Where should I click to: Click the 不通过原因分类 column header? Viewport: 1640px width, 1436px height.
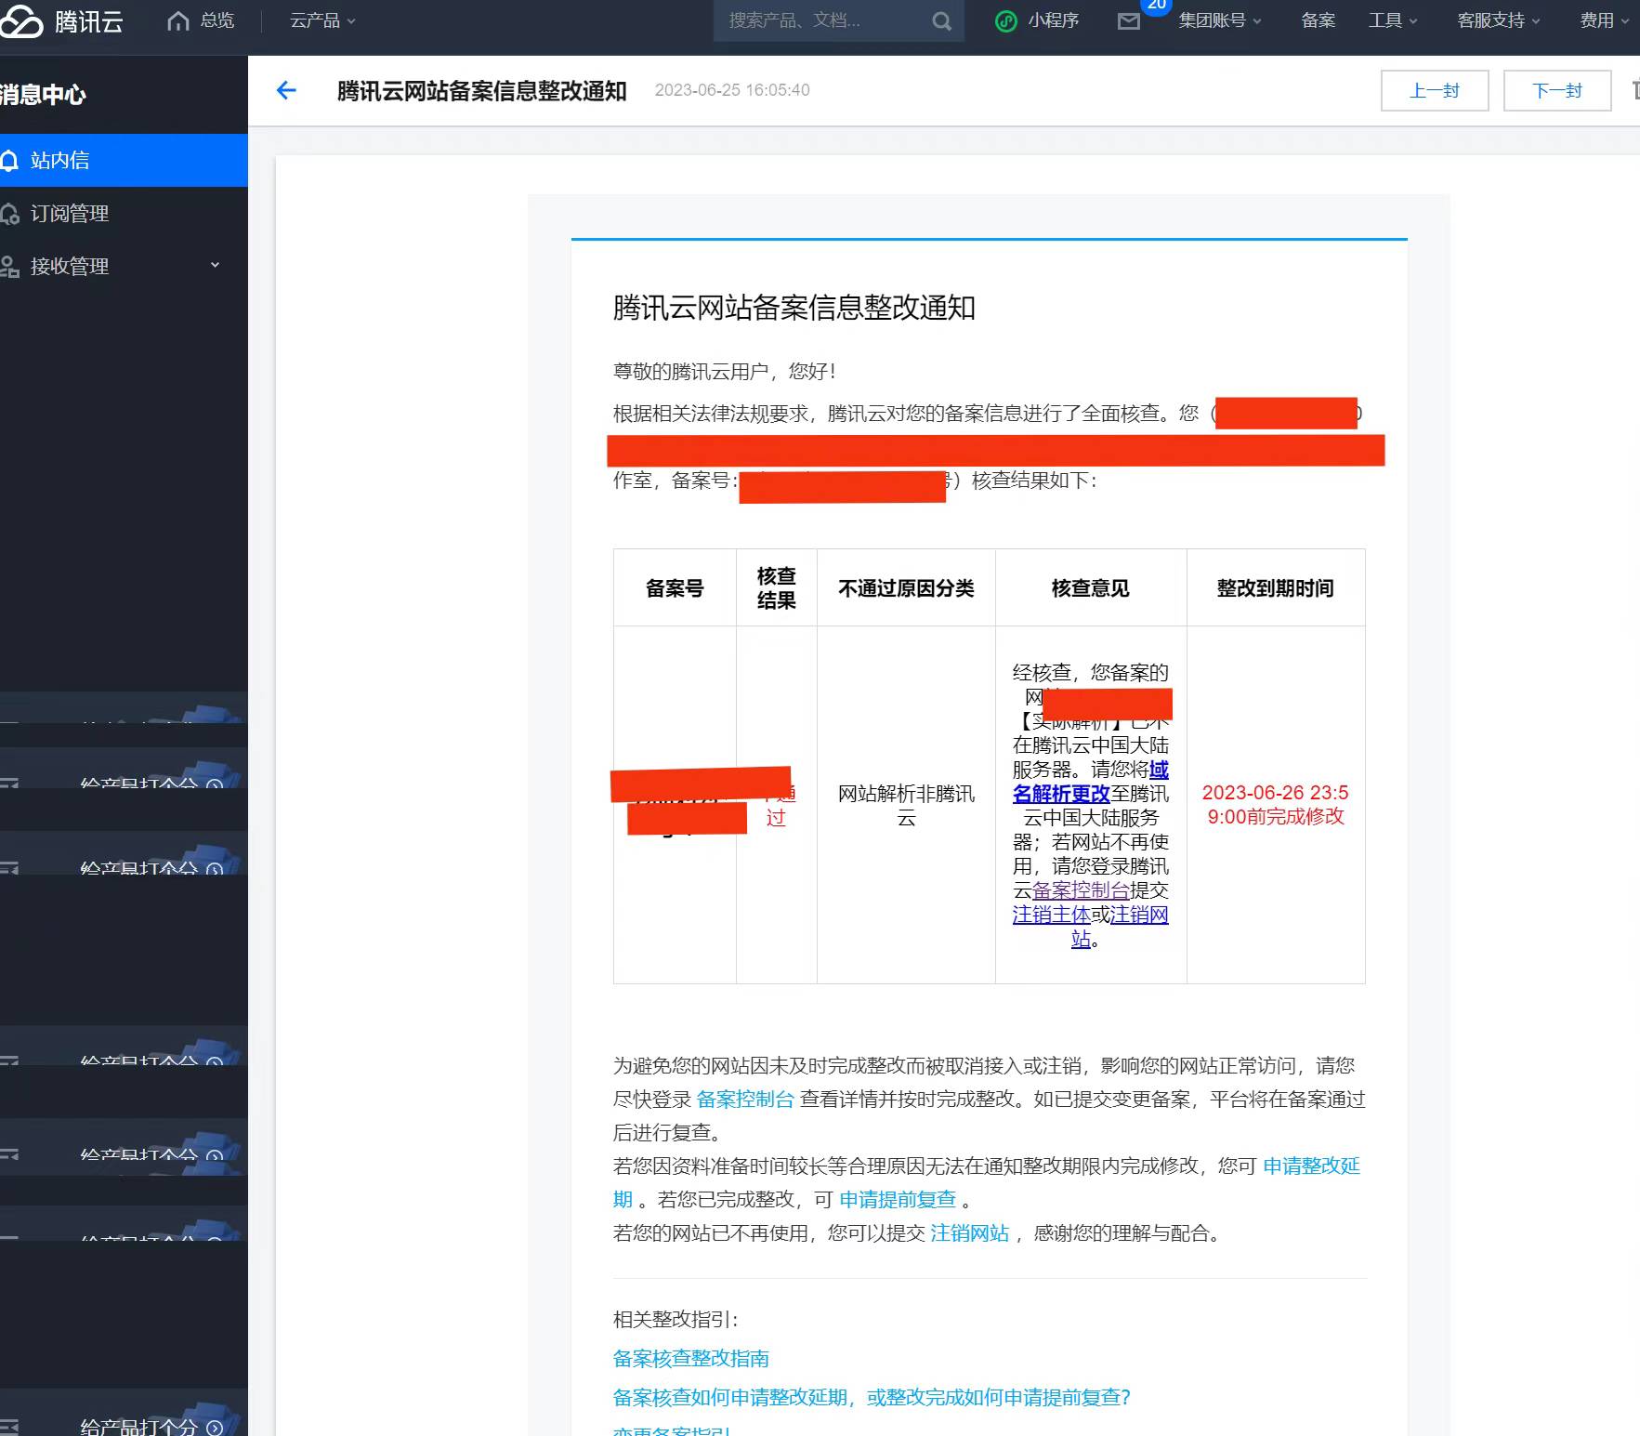(x=906, y=588)
